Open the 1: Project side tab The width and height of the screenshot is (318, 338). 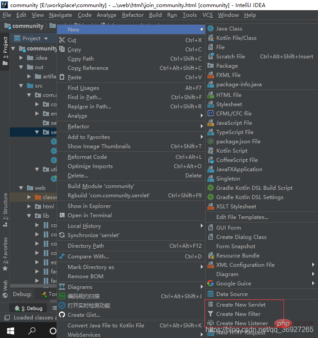coord(5,51)
